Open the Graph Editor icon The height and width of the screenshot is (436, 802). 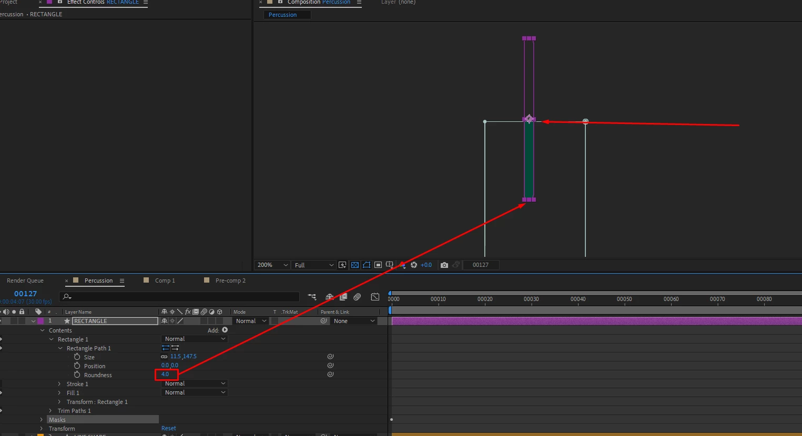point(375,297)
